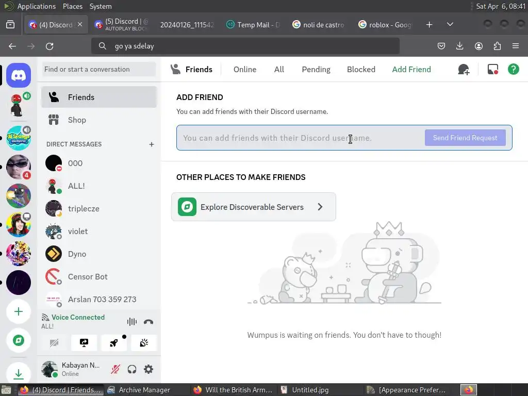Switch to roblox Google tab
This screenshot has width=528, height=396.
click(x=385, y=25)
